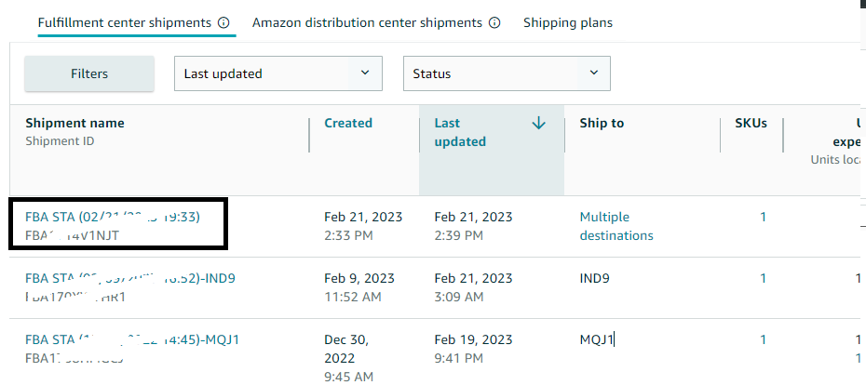Click SKU count for IND9 shipment
Screen dimensions: 866x385
point(764,278)
